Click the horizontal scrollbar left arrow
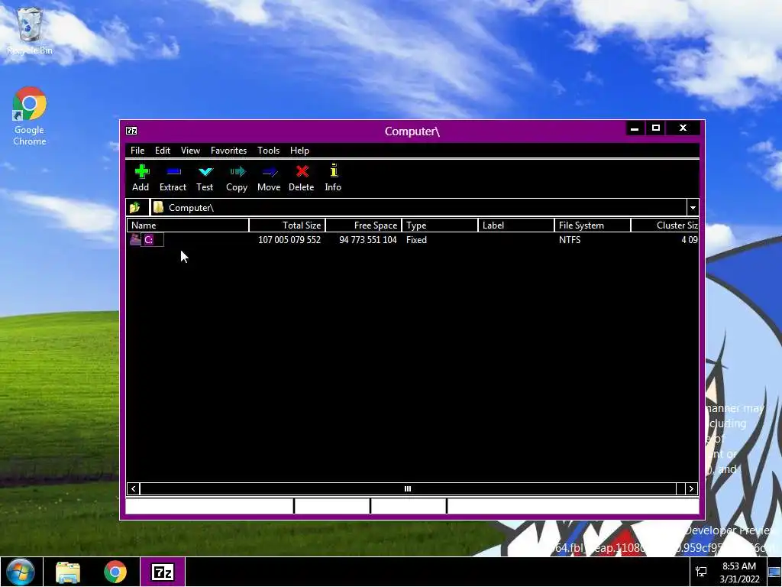Image resolution: width=782 pixels, height=587 pixels. point(133,488)
